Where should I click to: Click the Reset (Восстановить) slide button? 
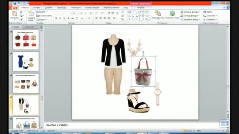pos(44,16)
